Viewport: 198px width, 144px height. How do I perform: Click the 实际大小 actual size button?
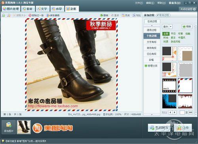pos(19,15)
